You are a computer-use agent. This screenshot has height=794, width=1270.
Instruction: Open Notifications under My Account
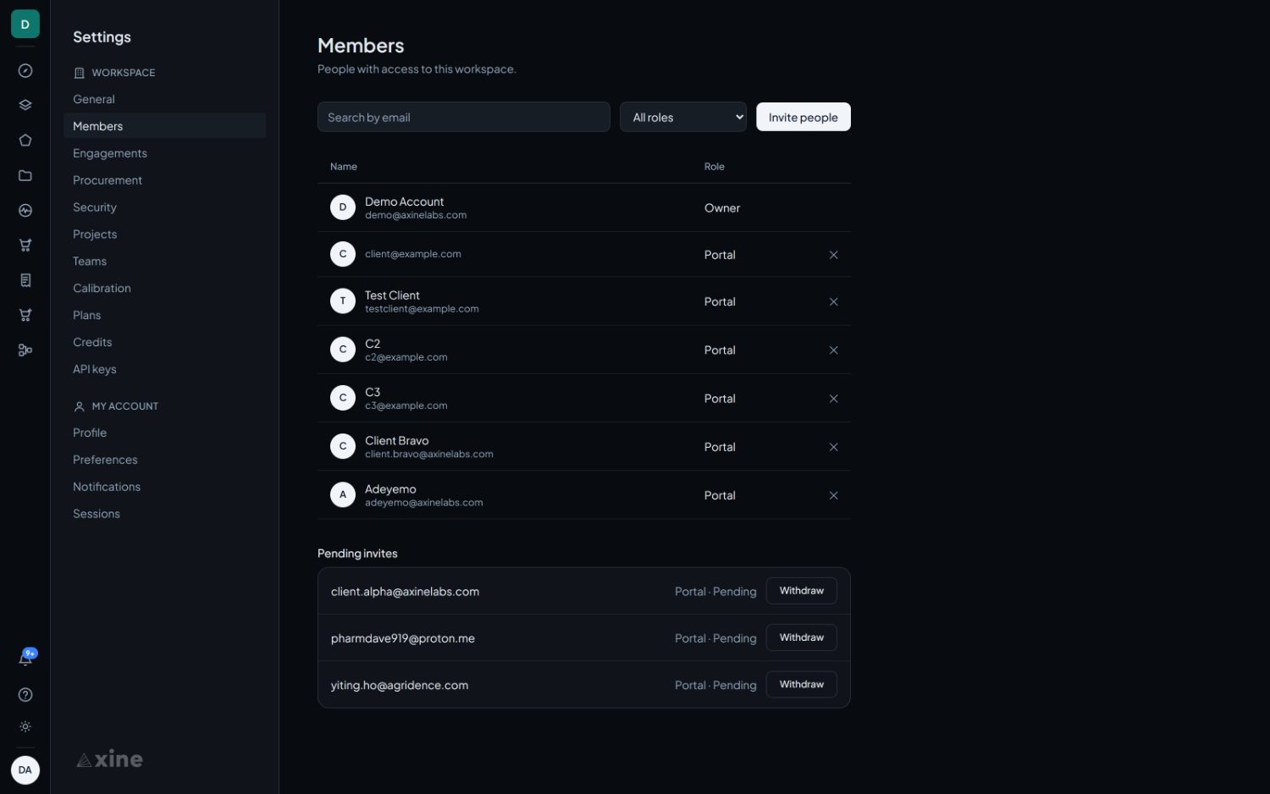tap(164, 487)
